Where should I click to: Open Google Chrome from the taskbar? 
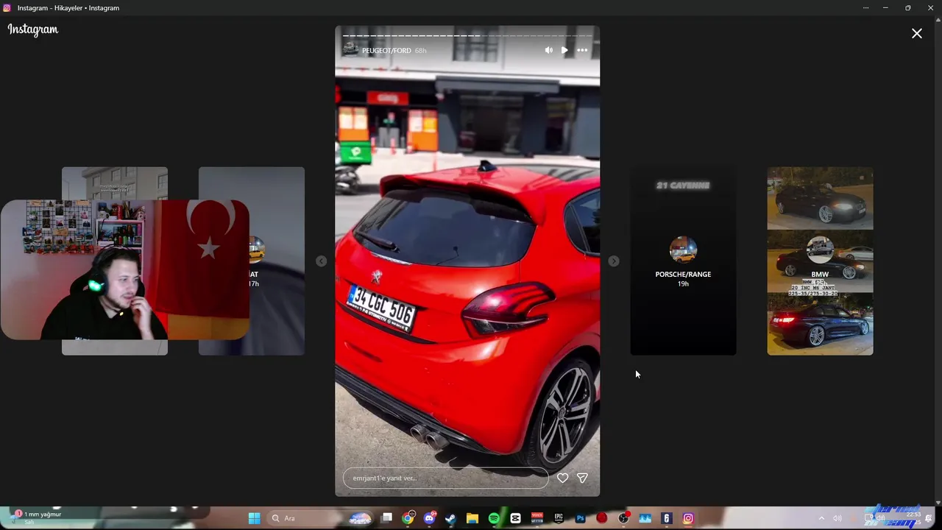tap(408, 518)
